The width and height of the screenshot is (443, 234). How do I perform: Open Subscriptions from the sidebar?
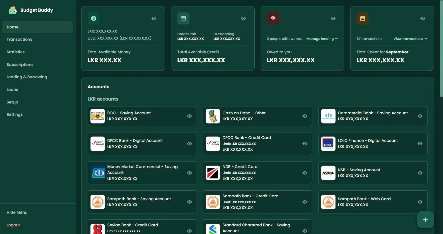pos(38,65)
